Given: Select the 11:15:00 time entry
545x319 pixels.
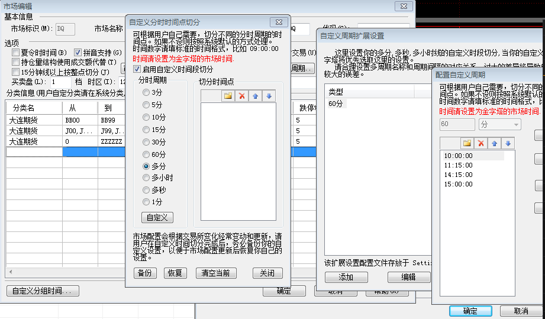Looking at the screenshot, I should click(458, 165).
